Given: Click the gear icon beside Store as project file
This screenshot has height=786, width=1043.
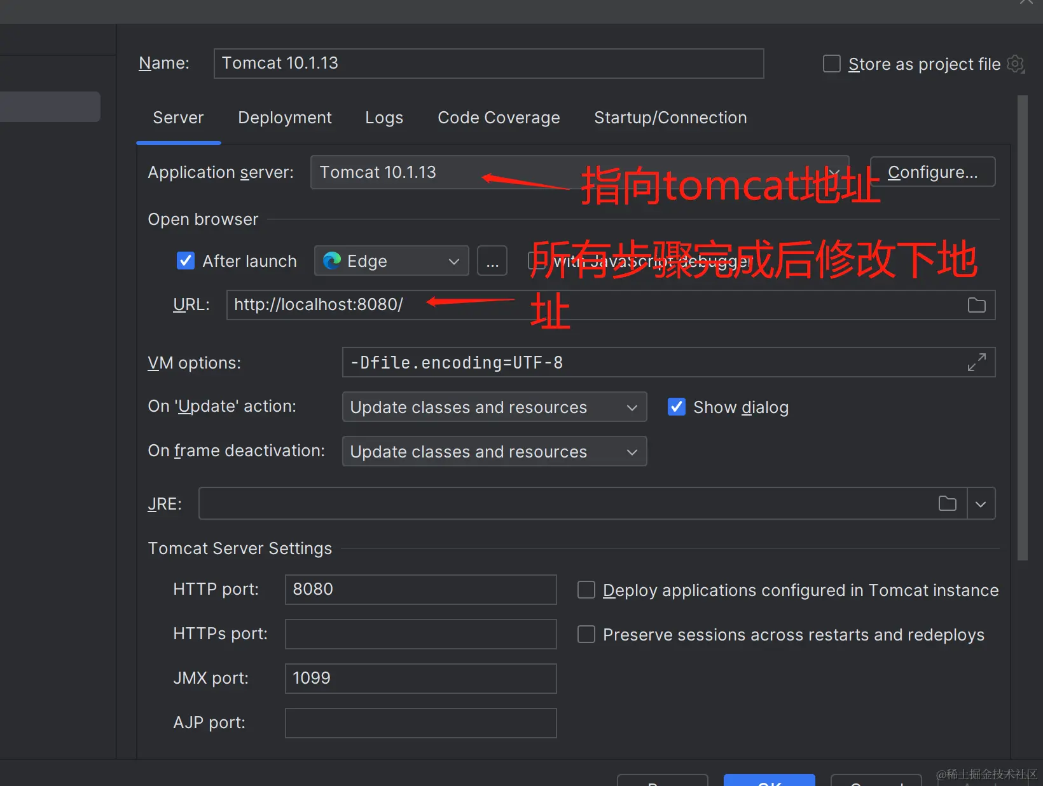Looking at the screenshot, I should point(1016,64).
